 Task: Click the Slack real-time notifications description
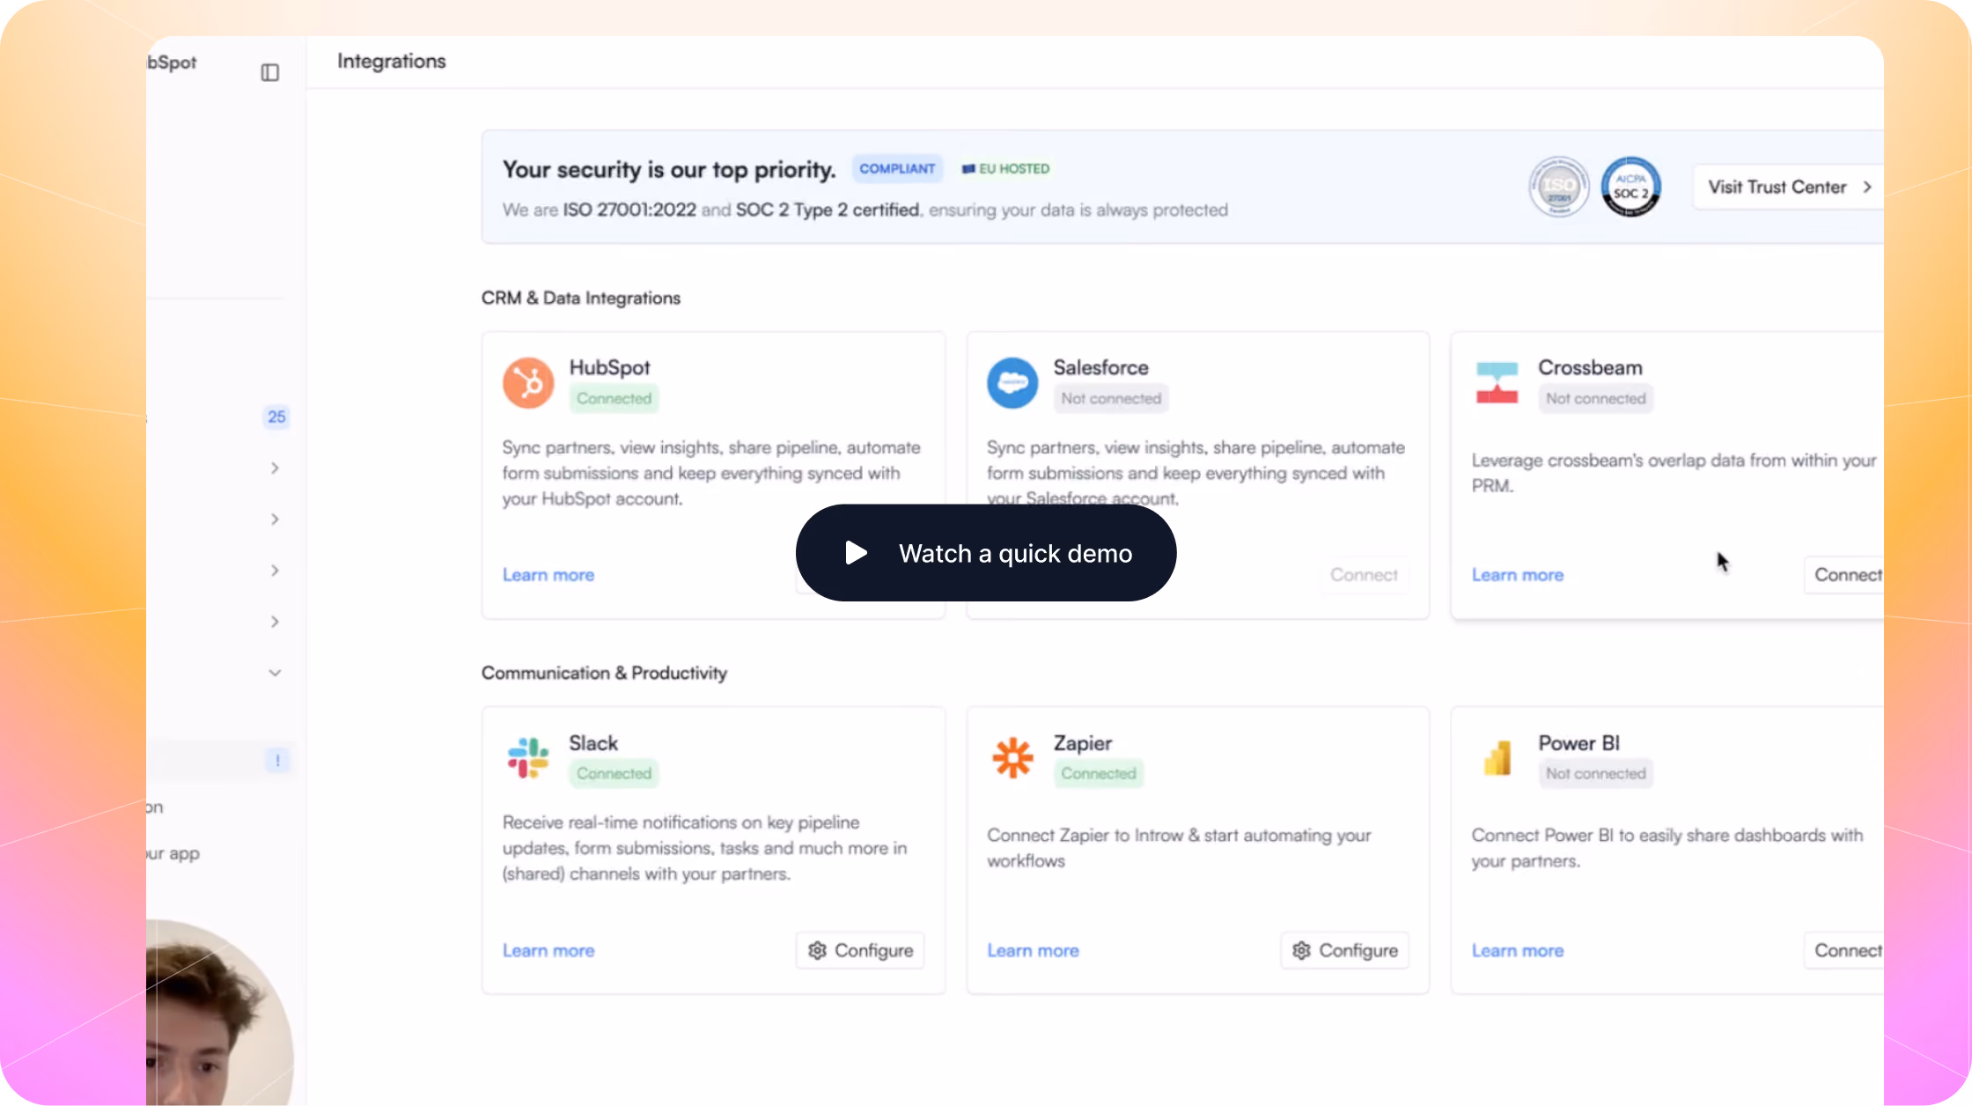pyautogui.click(x=705, y=848)
